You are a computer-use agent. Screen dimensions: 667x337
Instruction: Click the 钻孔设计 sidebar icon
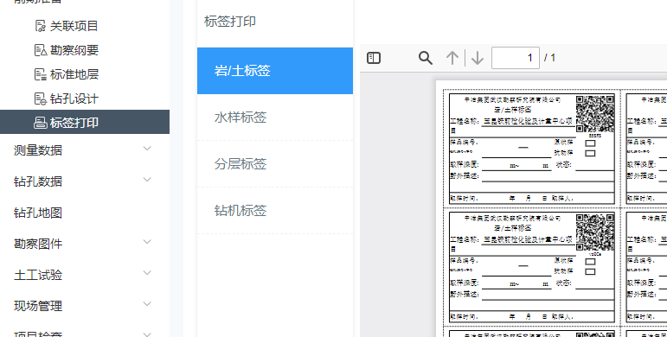40,99
